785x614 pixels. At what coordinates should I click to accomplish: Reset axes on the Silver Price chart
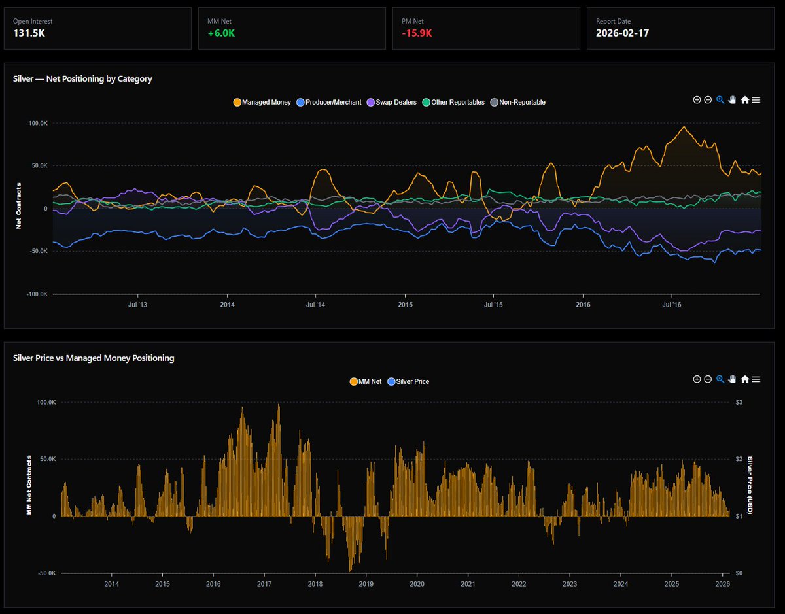pos(744,379)
